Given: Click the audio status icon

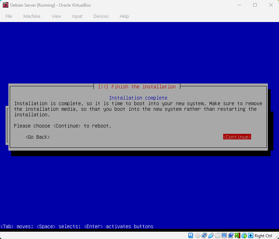Looking at the screenshot, I should (x=237, y=235).
